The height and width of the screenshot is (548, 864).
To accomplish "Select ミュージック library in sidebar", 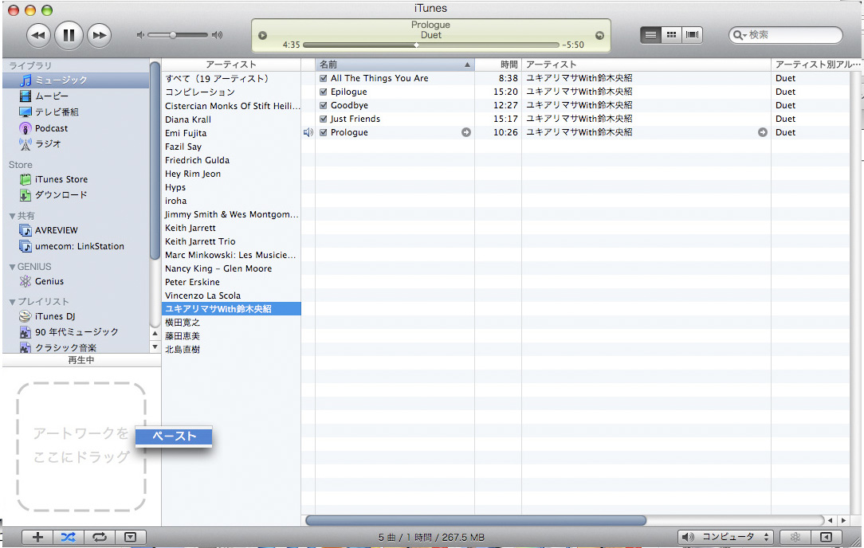I will (x=76, y=80).
